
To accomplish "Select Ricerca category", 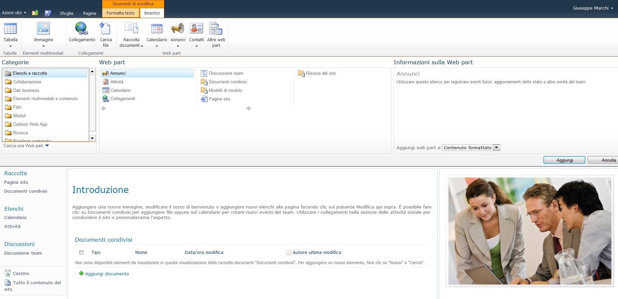I will tap(16, 133).
